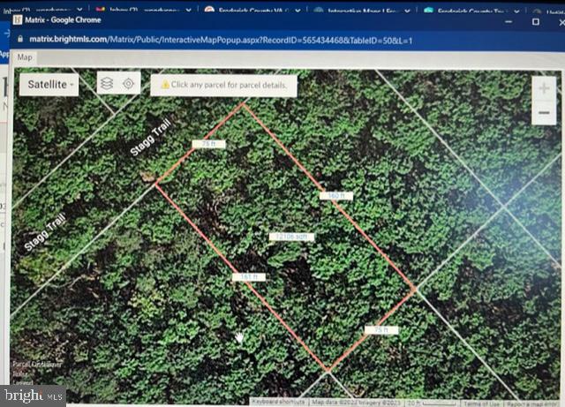Viewport: 565px width, 407px height.
Task: Click the warning icon in parcel hint
Action: (x=163, y=86)
